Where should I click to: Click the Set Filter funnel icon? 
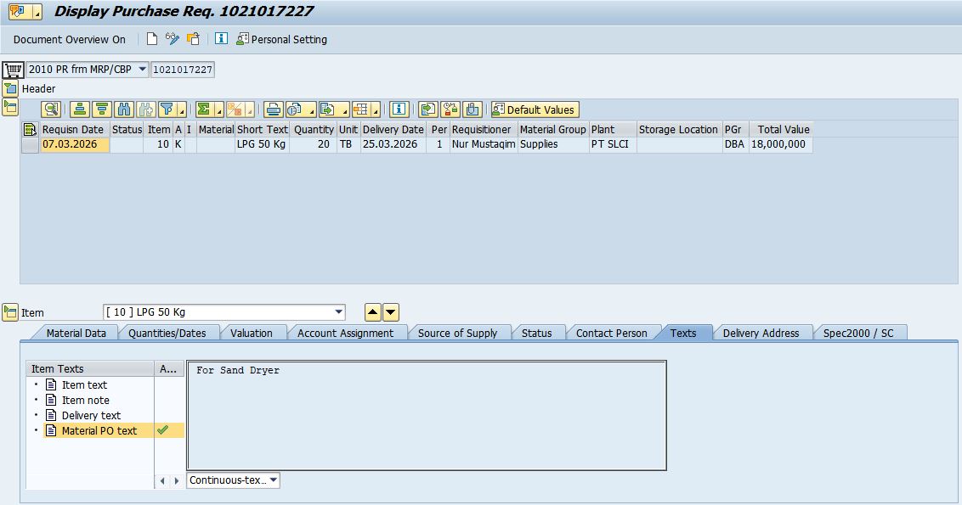pos(167,109)
